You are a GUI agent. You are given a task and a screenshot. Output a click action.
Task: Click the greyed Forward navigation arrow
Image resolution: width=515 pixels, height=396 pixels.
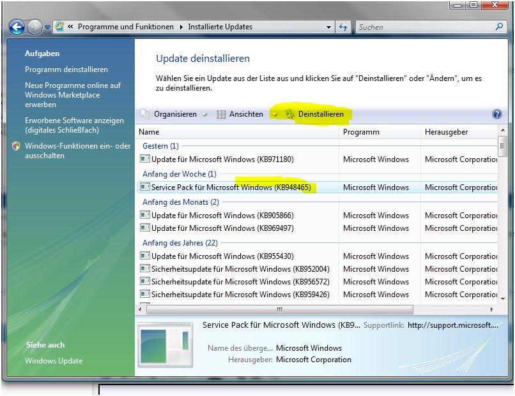pyautogui.click(x=35, y=27)
